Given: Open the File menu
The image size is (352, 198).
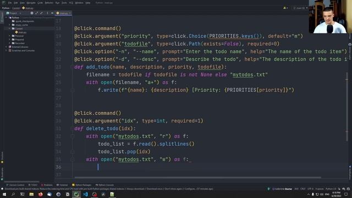Looking at the screenshot, I should pyautogui.click(x=10, y=3).
